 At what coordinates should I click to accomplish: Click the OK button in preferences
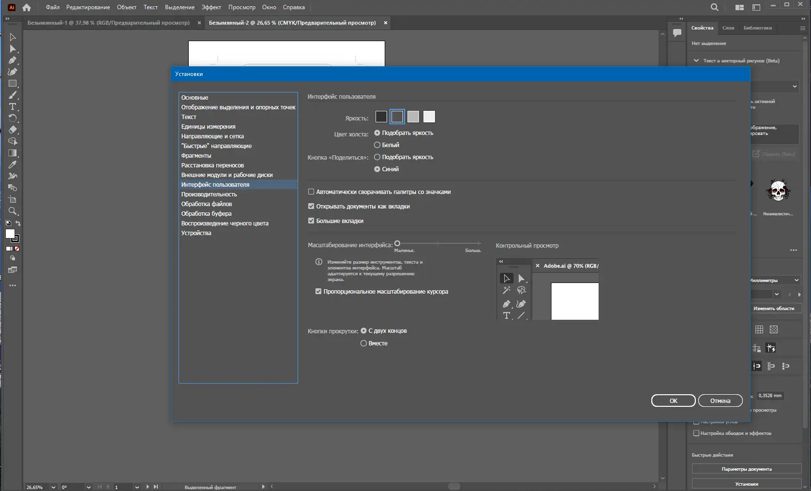pos(673,401)
